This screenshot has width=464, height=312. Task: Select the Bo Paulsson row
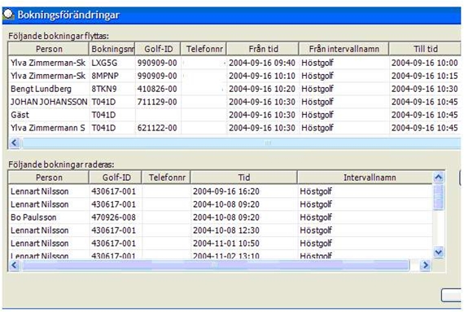pos(221,218)
